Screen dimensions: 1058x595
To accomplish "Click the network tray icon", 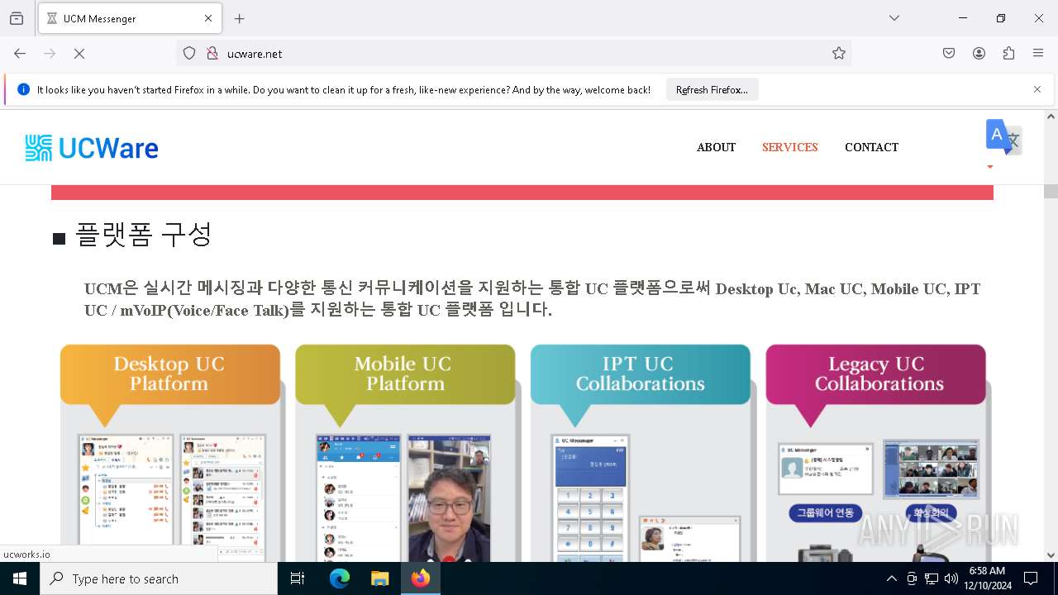I will (932, 578).
